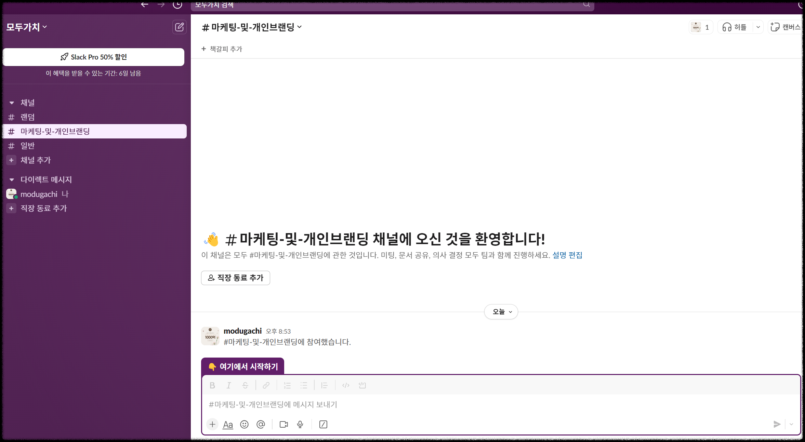
Task: Open the 일반 channel
Action: tap(27, 146)
